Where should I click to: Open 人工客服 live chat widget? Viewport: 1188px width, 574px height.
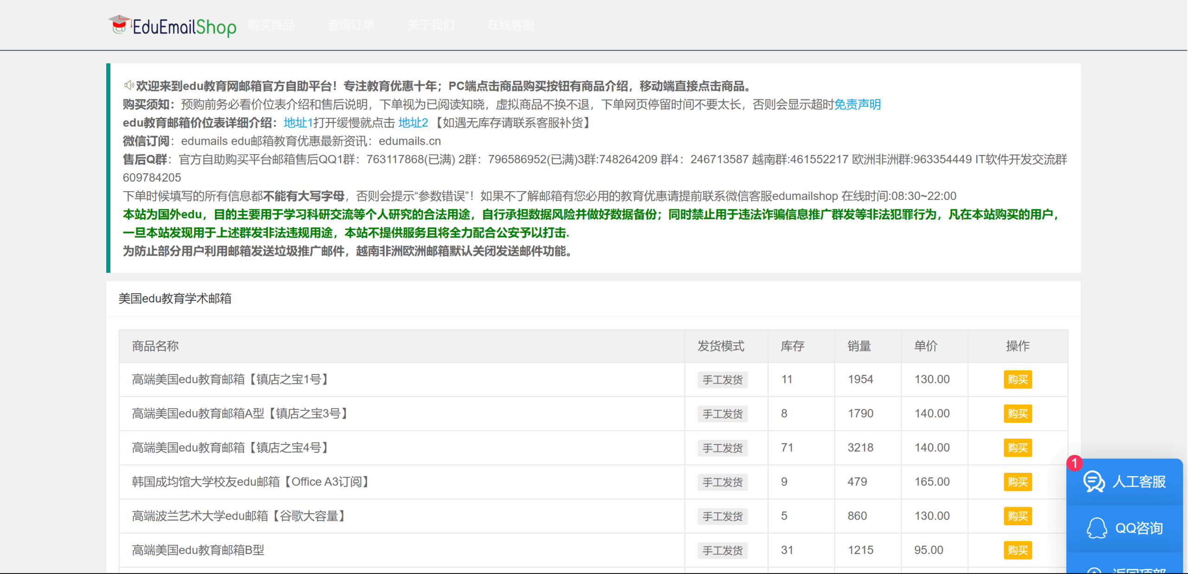pyautogui.click(x=1124, y=482)
